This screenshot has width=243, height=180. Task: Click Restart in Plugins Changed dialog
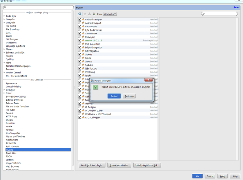(114, 96)
